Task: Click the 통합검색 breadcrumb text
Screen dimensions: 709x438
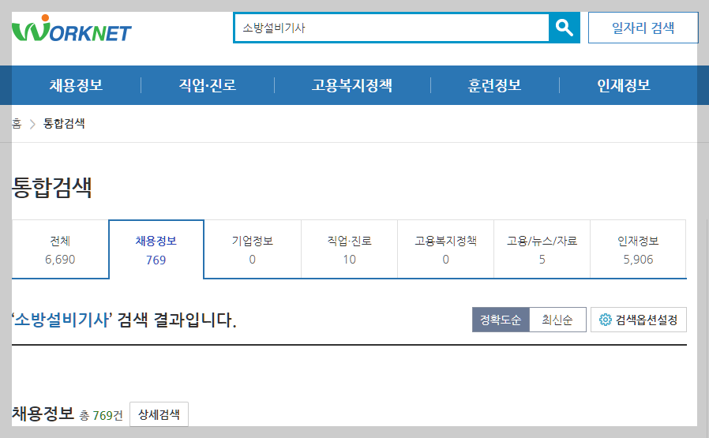Action: (64, 123)
